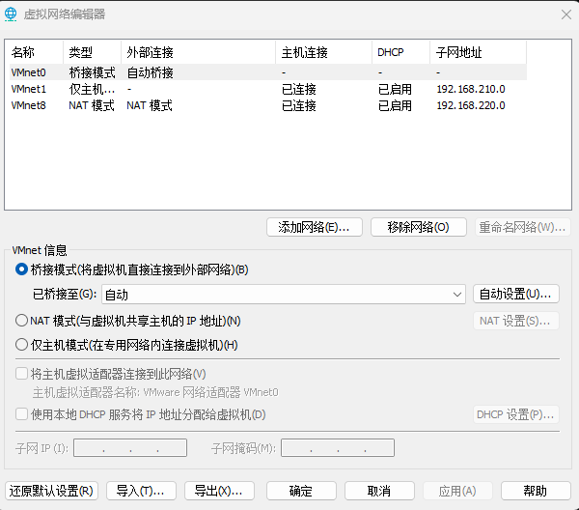Click the 子网掩码 input field
The width and height of the screenshot is (579, 510).
click(x=338, y=448)
